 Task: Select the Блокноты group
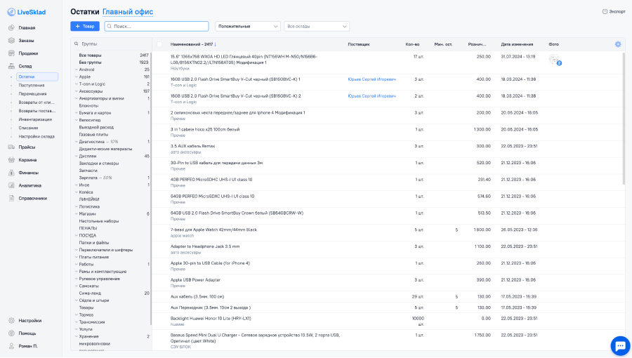(x=88, y=105)
